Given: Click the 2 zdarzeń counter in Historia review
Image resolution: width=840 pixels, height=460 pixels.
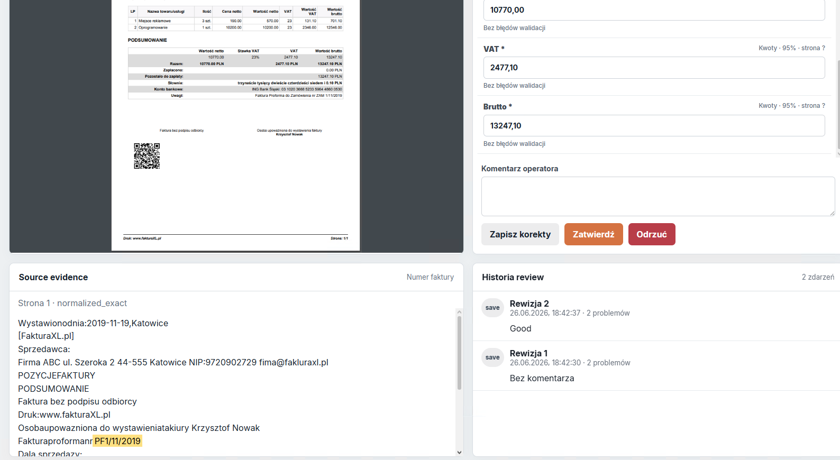Looking at the screenshot, I should tap(818, 277).
